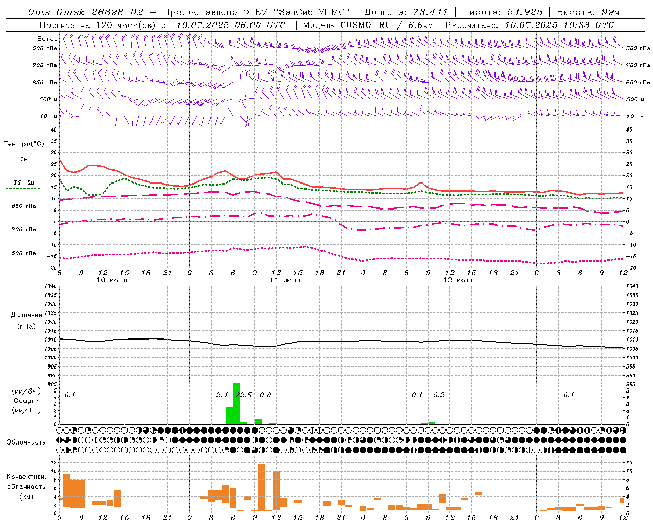Screen dimensions: 653x522
Task: Click the Широта: 54.925 field
Action: click(503, 12)
